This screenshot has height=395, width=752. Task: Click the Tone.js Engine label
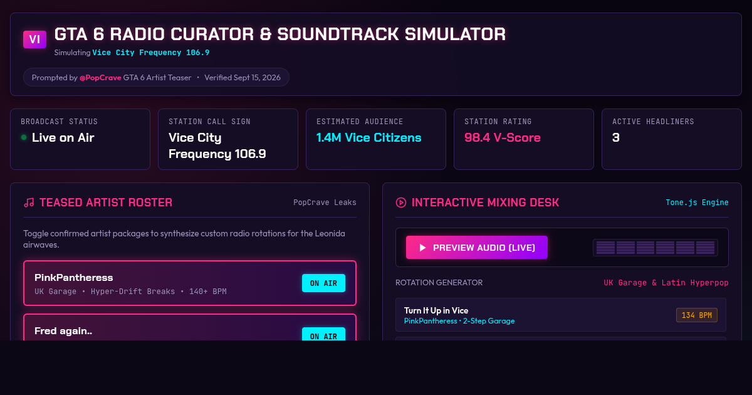click(x=697, y=203)
